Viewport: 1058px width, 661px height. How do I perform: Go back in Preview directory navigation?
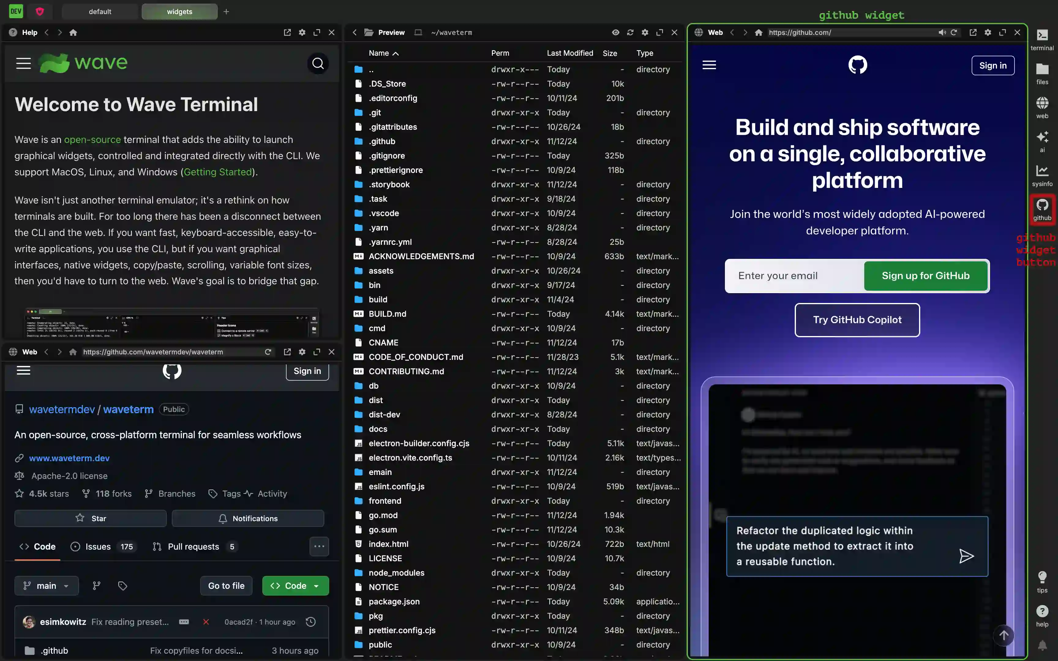coord(355,32)
